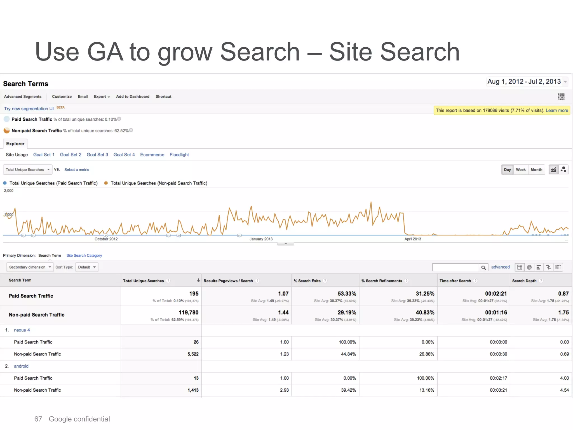Switch to Site Usage view

coord(17,155)
